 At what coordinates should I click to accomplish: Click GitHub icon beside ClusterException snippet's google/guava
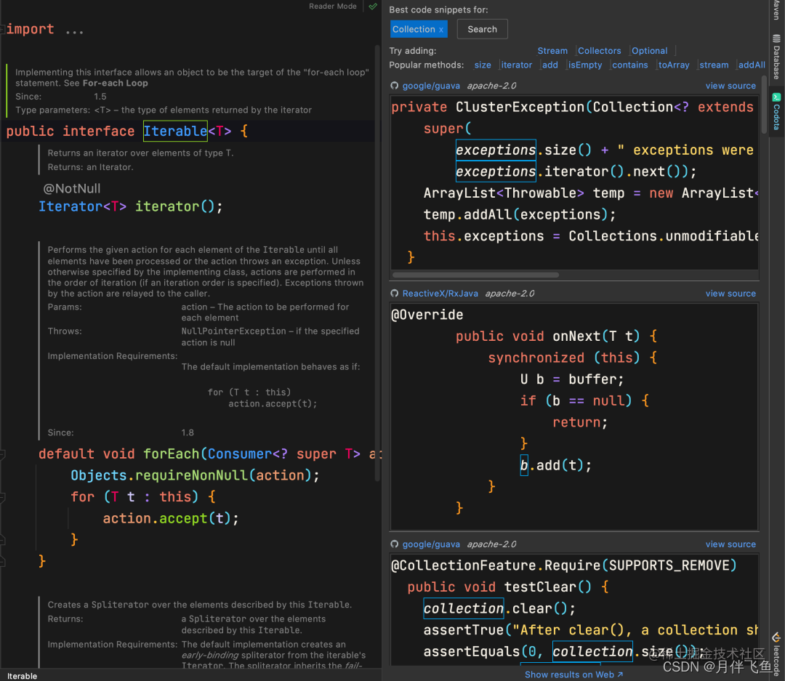(395, 86)
